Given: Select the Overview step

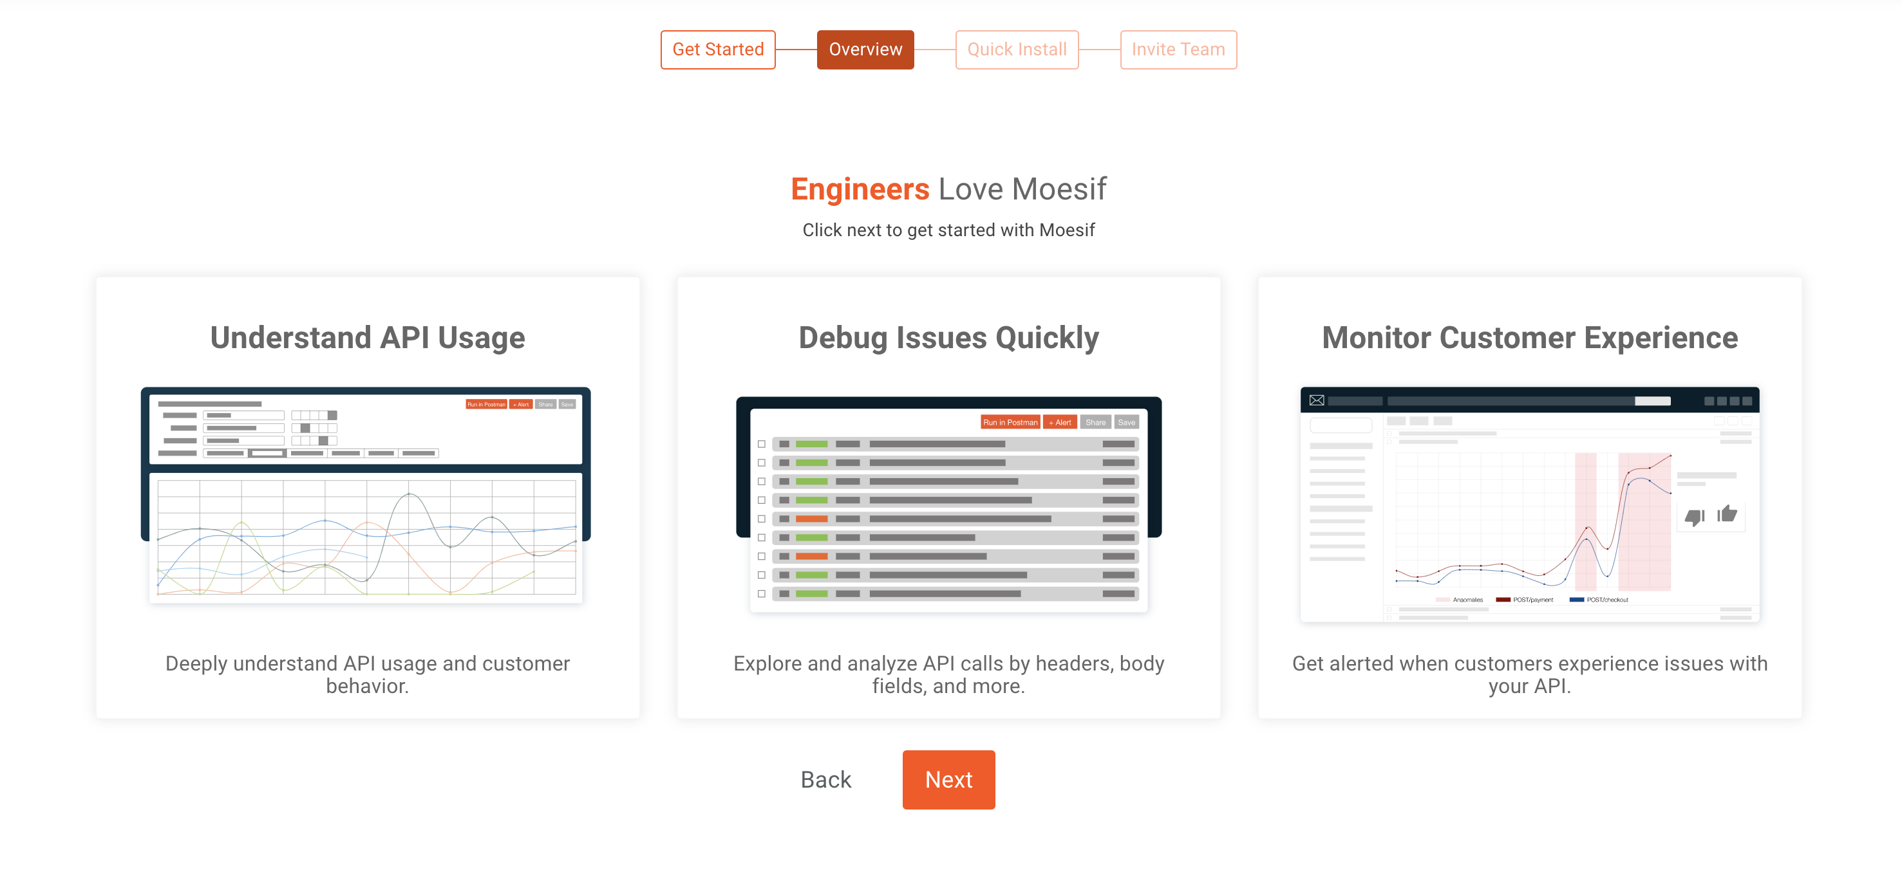Looking at the screenshot, I should (x=865, y=50).
